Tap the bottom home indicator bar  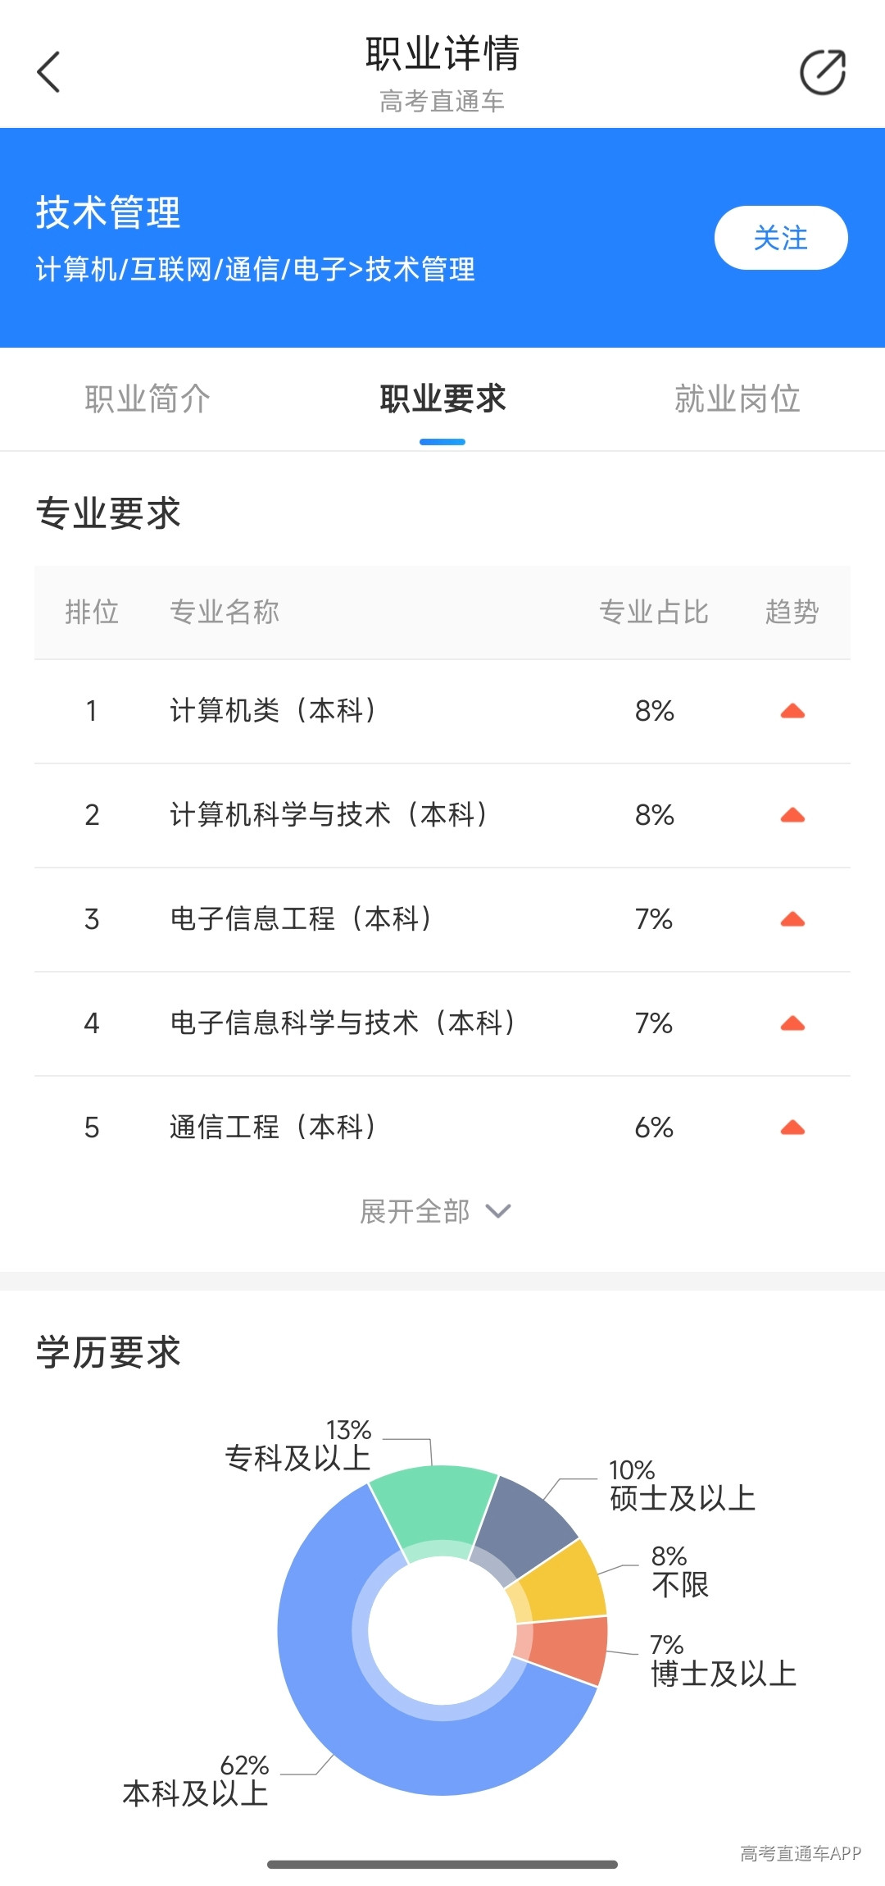coord(442,1865)
